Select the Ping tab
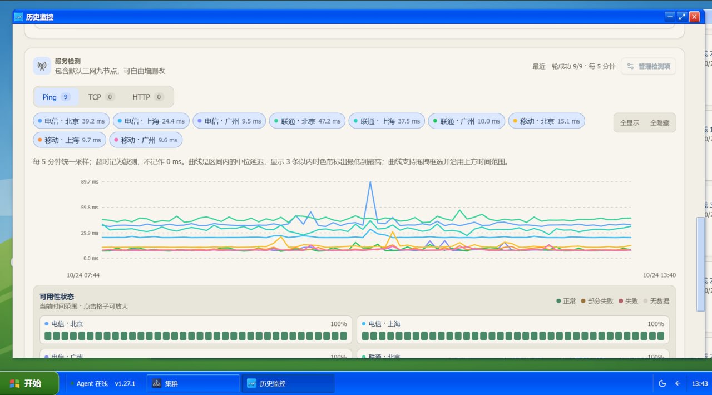Viewport: 712px width, 395px height. click(56, 97)
